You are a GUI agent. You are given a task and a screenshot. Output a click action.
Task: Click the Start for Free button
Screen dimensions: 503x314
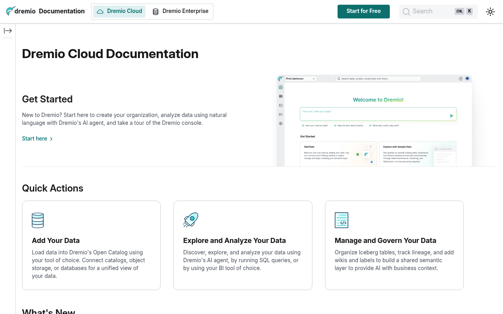click(363, 11)
